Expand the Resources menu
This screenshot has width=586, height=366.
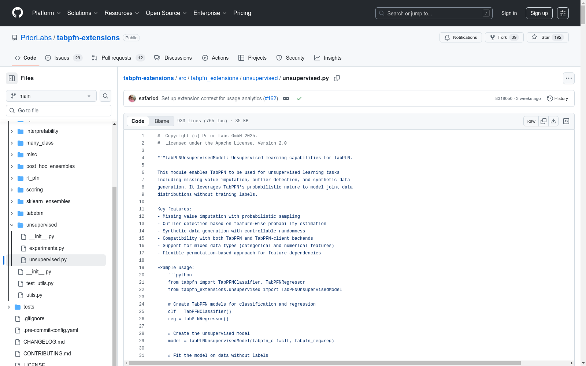(122, 13)
